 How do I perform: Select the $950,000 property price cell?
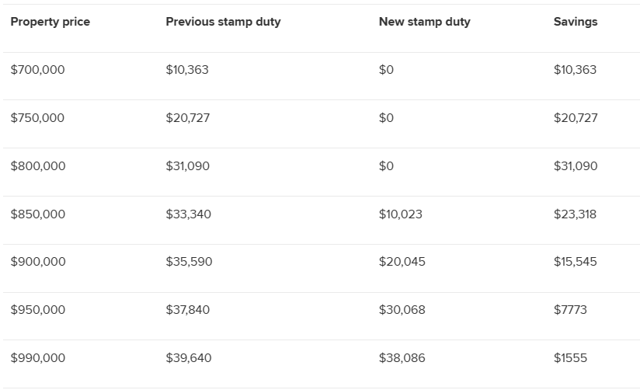tap(37, 310)
